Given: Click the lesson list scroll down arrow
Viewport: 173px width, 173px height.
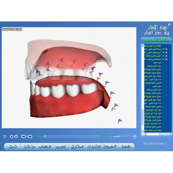Looking at the screenshot, I should 143,131.
